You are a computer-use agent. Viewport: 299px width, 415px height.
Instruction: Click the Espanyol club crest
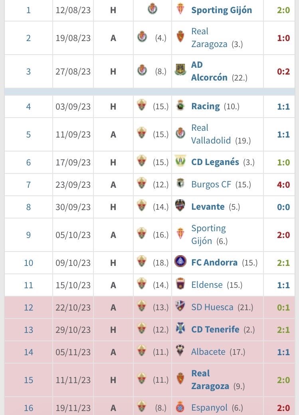click(x=180, y=407)
